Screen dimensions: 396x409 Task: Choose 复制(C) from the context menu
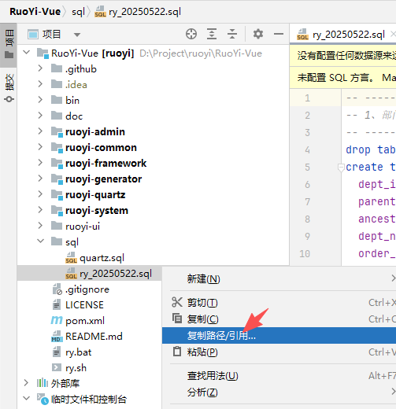tap(279, 319)
